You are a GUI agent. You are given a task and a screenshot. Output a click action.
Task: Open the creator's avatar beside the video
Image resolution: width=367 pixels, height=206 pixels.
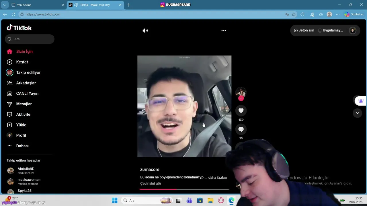coord(241,92)
